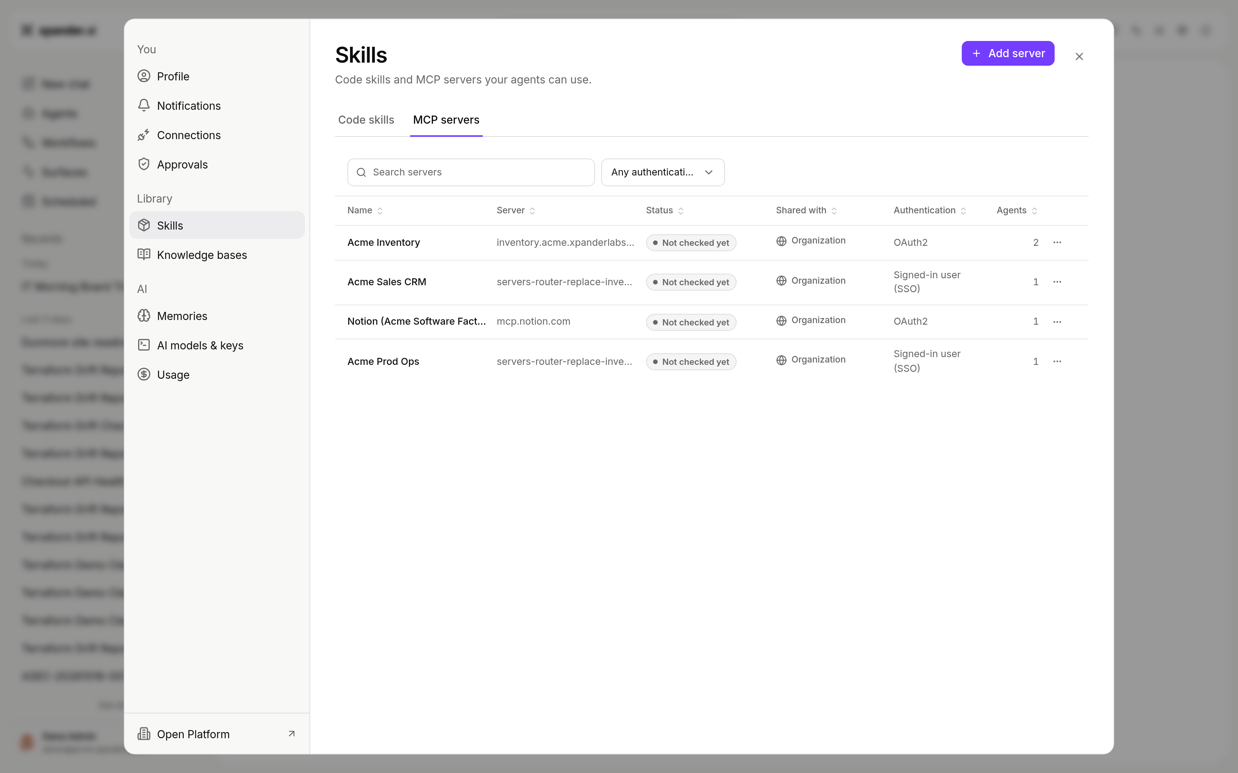
Task: Click Open Platform external link
Action: point(217,734)
